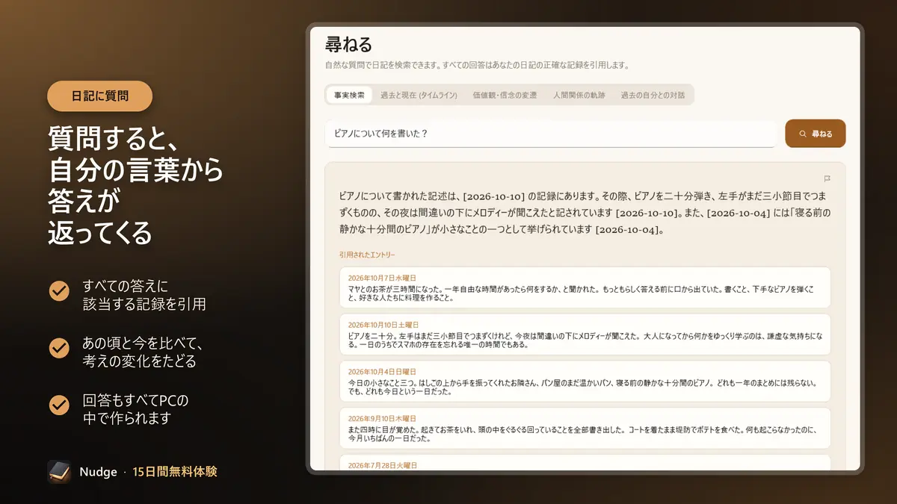The image size is (897, 504).
Task: Focus the question field reading ピアノについて何を書いた？
Action: tap(551, 134)
